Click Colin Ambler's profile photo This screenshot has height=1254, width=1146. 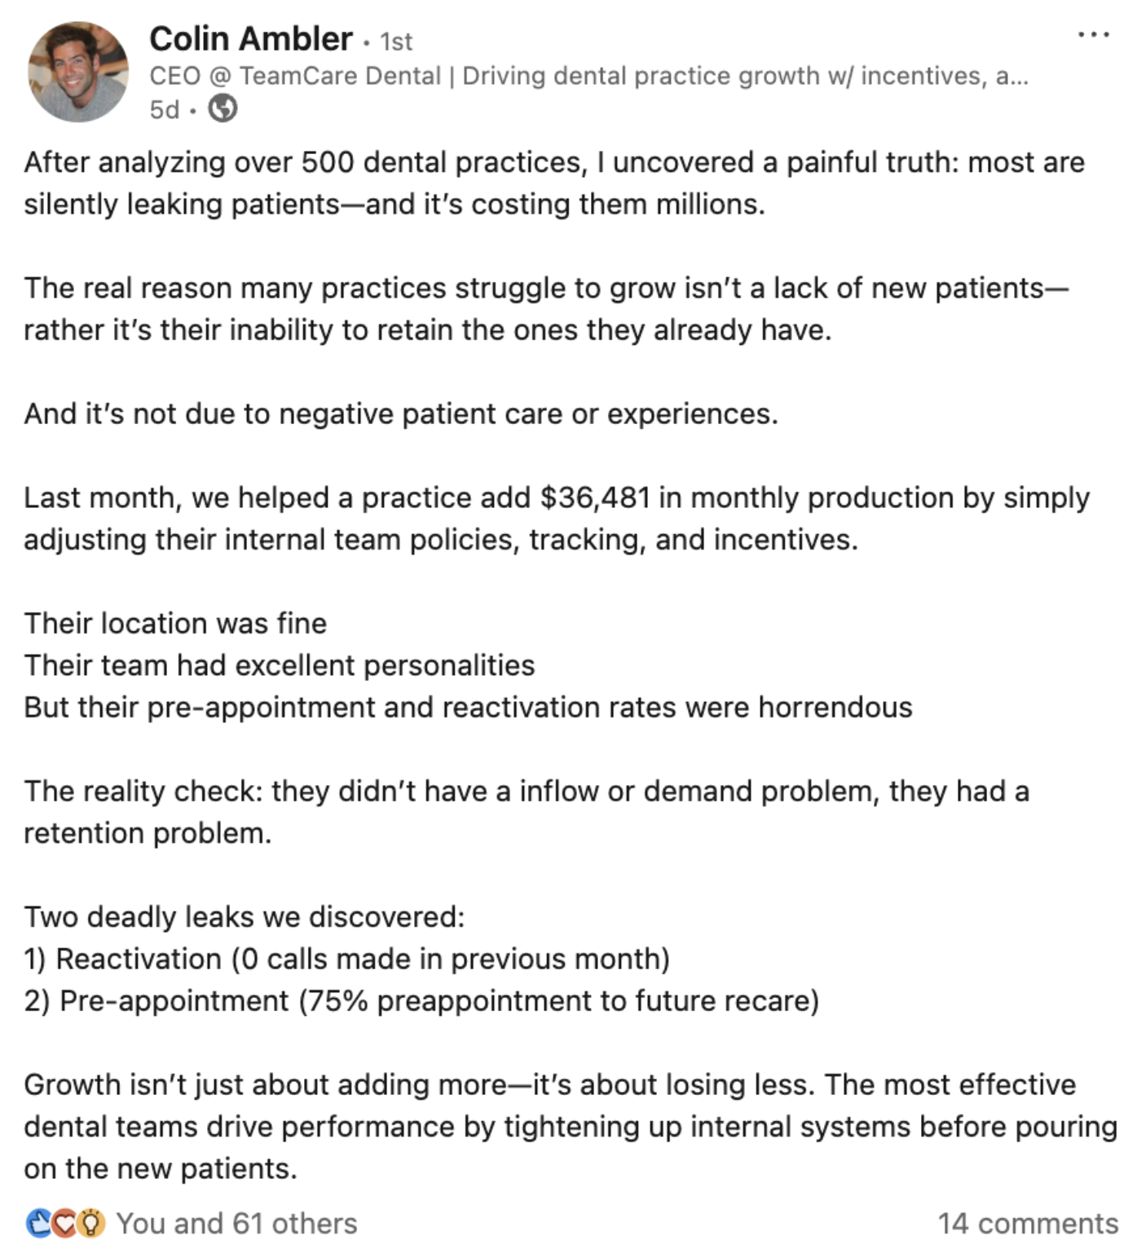coord(78,72)
